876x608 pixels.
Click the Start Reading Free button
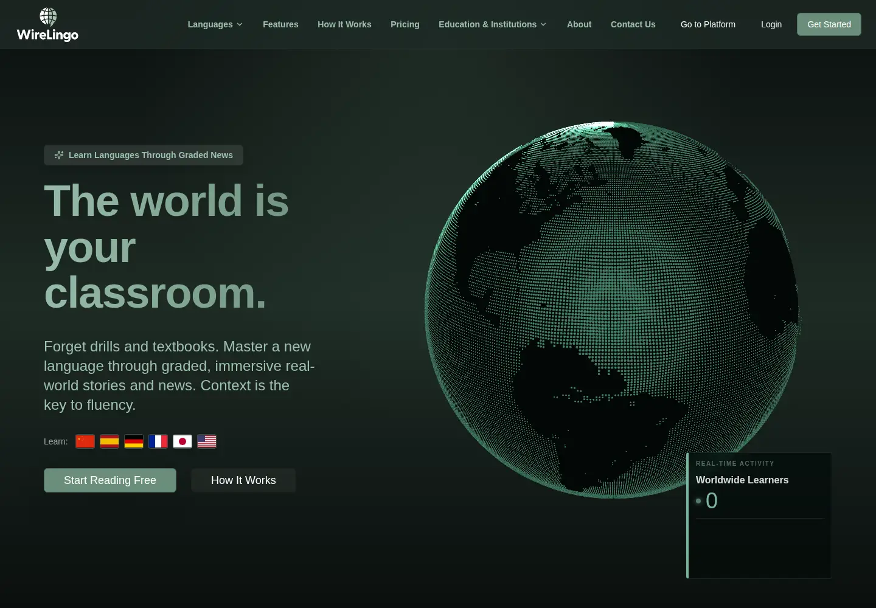click(110, 480)
